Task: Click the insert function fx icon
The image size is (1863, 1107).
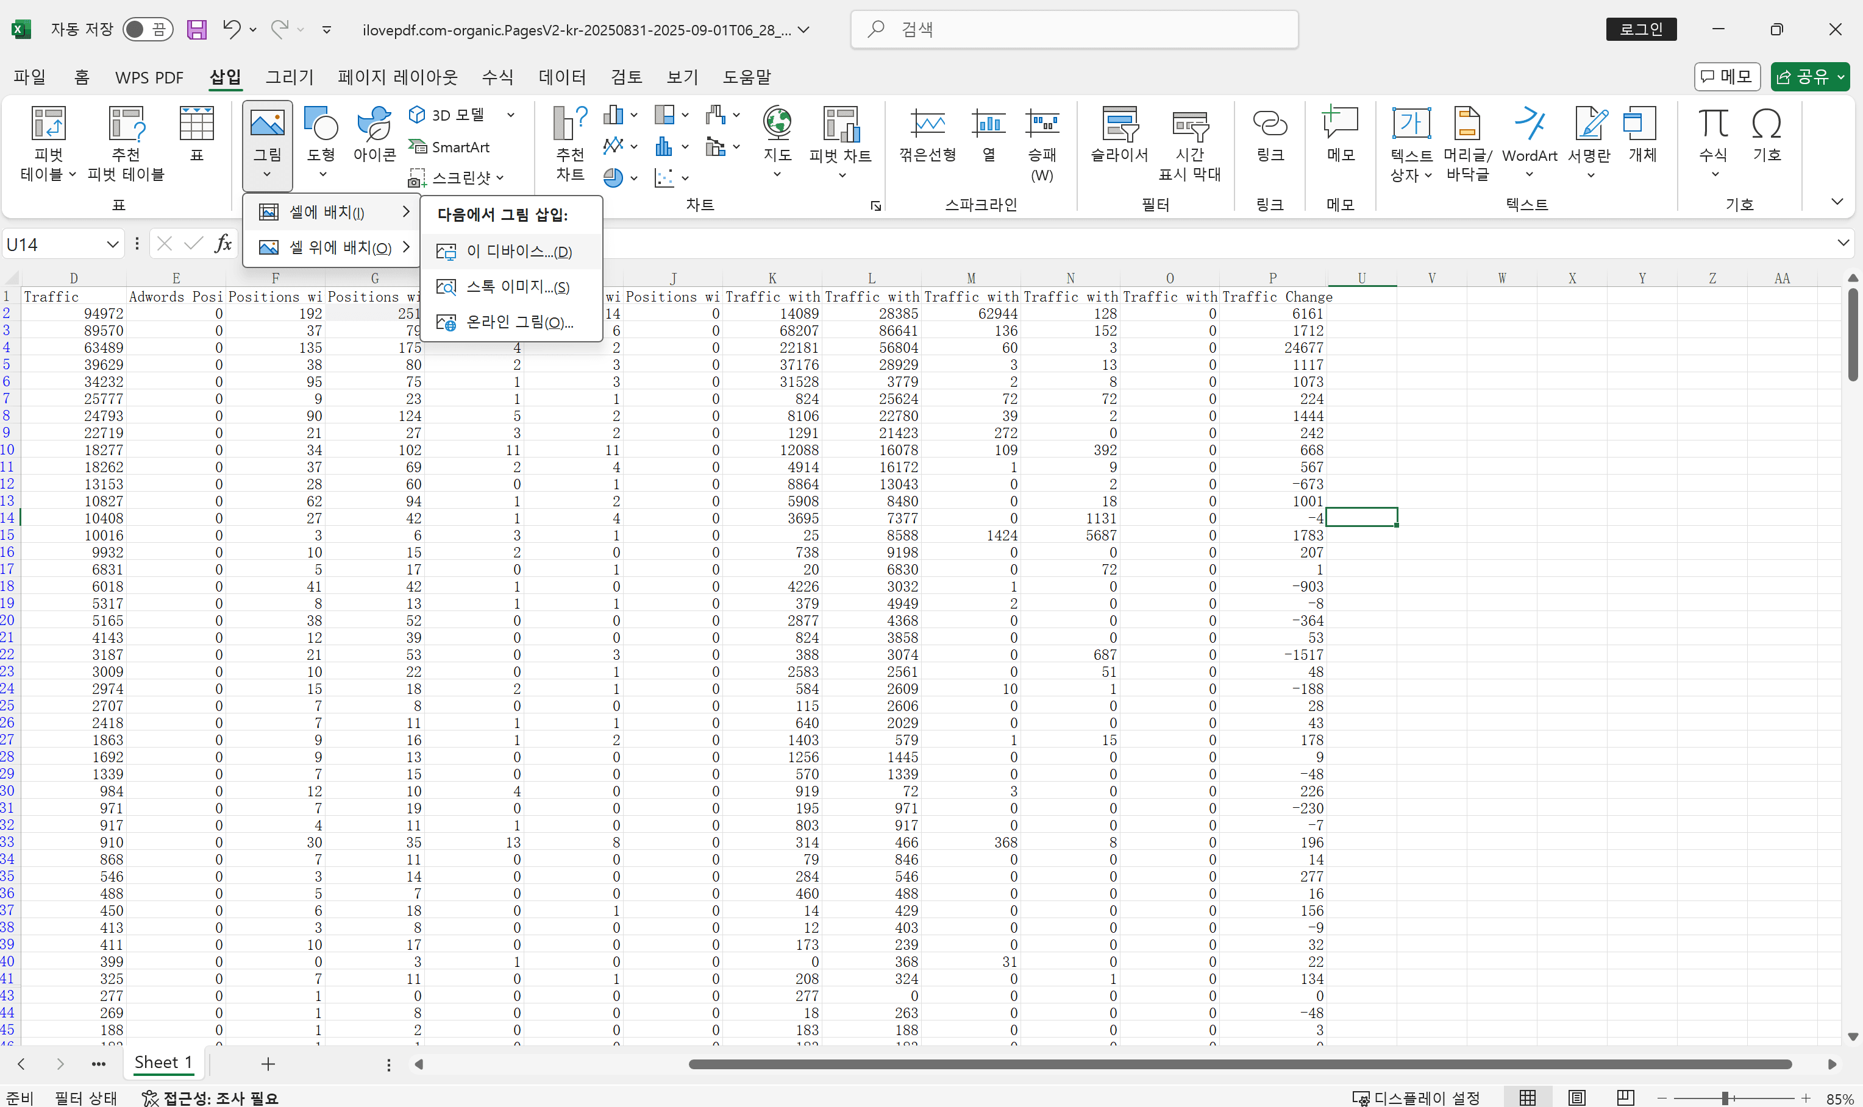Action: pos(223,244)
